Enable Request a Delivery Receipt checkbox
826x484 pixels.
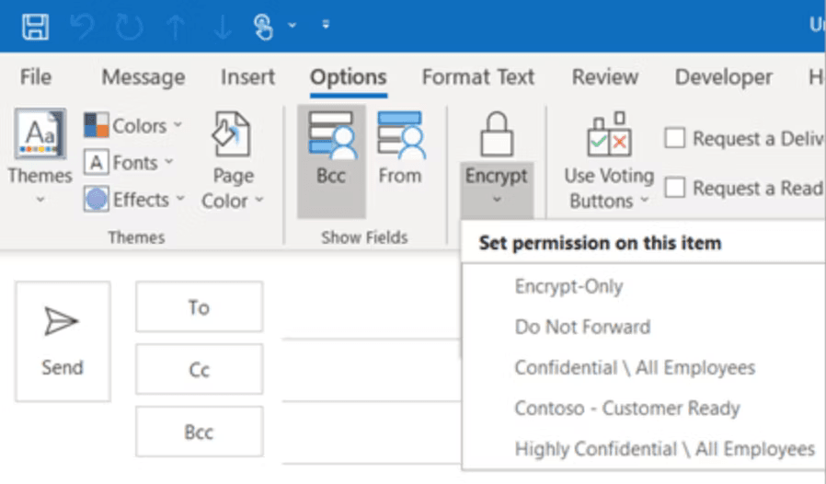pos(675,139)
